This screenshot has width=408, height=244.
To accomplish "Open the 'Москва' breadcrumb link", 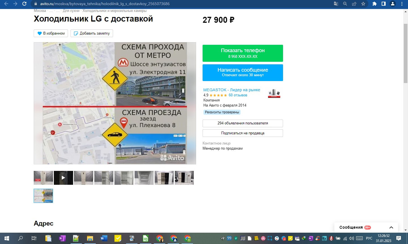I will [40, 11].
